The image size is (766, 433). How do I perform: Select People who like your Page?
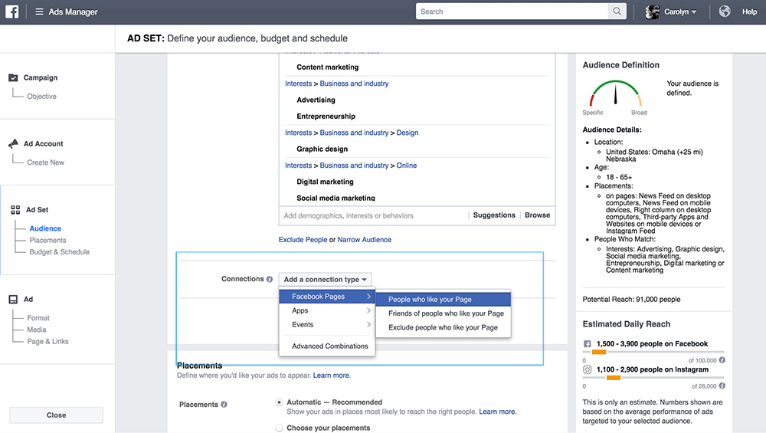[443, 299]
